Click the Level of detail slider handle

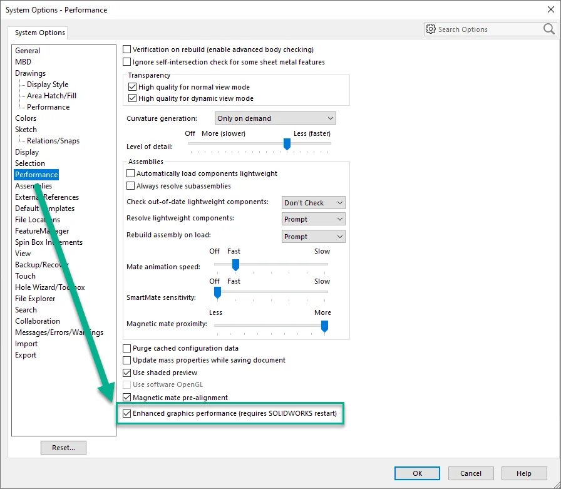point(287,144)
